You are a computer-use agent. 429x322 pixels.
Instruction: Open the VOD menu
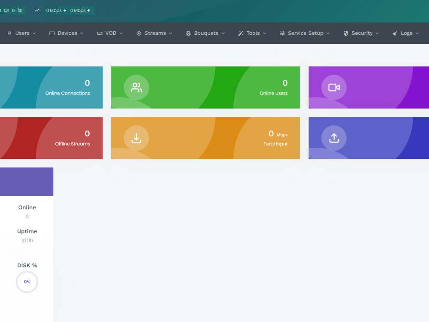(x=109, y=33)
